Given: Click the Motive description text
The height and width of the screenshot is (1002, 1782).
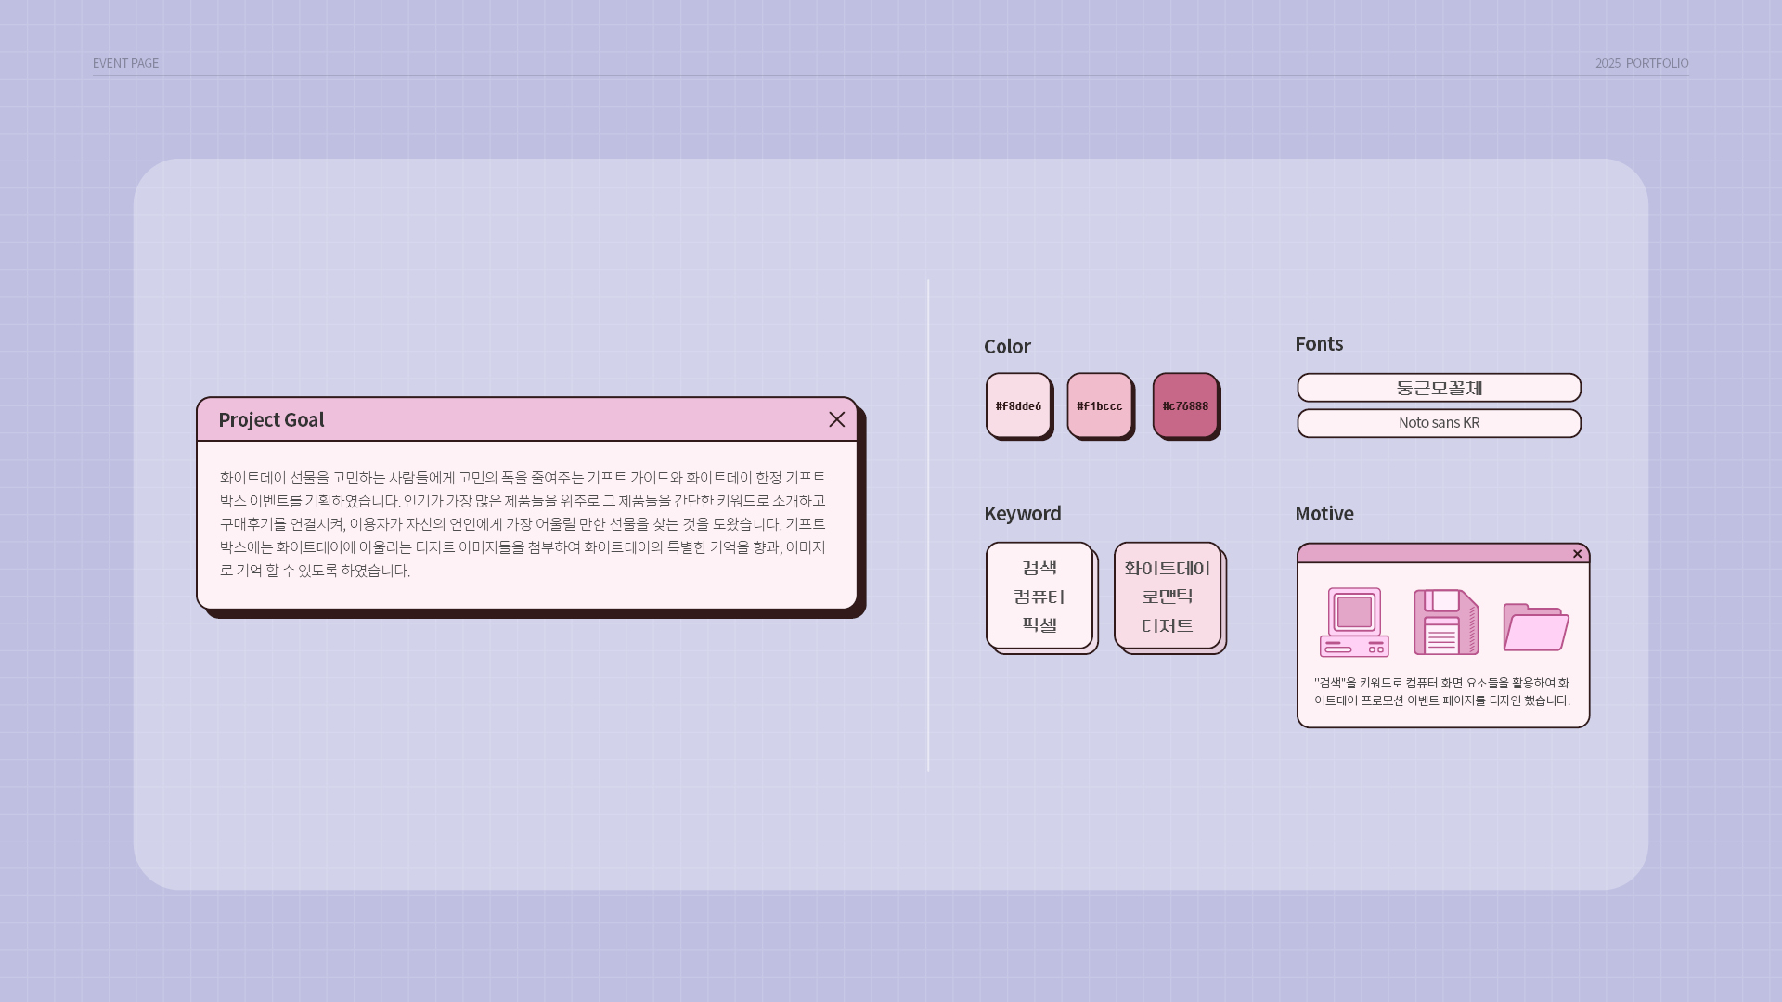Looking at the screenshot, I should coord(1442,691).
